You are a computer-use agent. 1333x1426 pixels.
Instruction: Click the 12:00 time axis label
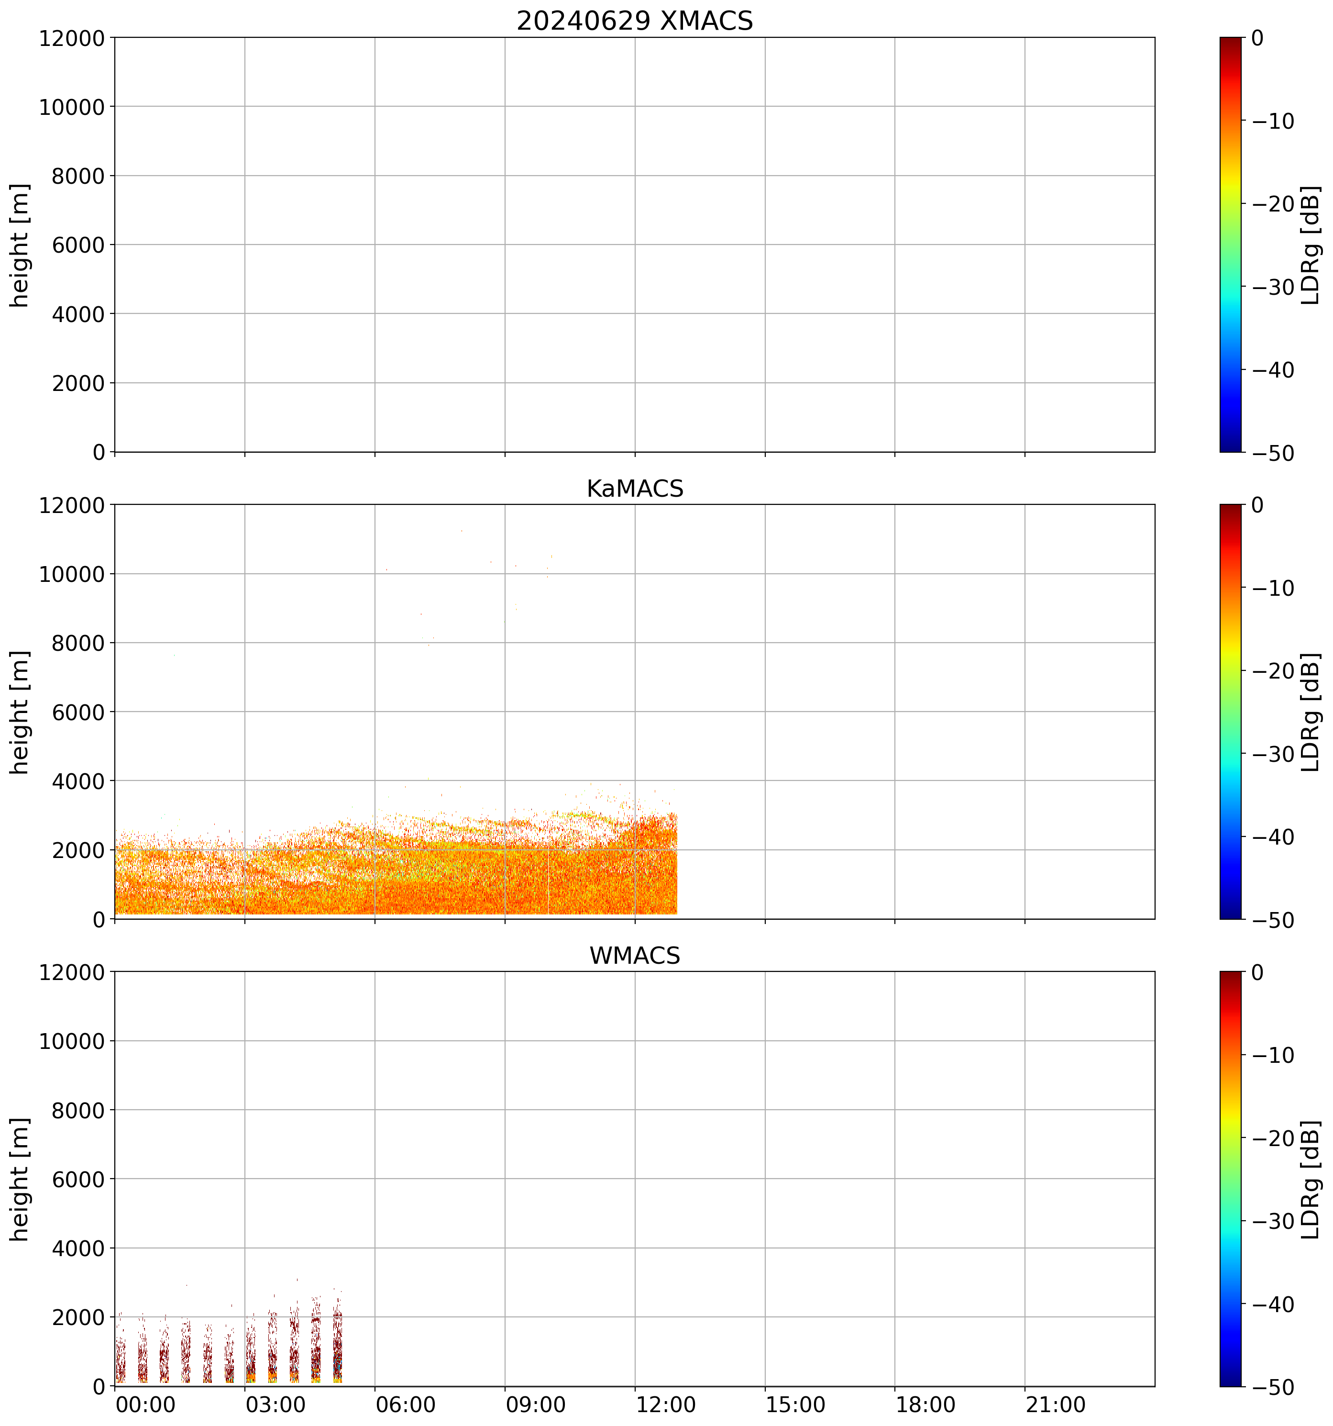(665, 1405)
